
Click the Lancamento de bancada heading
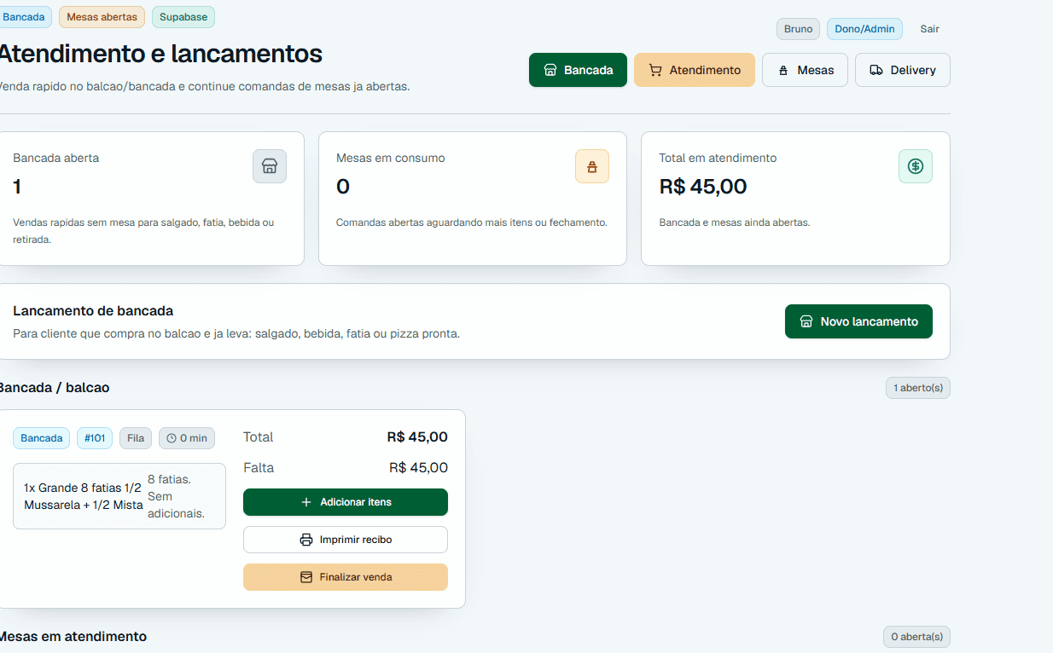93,311
